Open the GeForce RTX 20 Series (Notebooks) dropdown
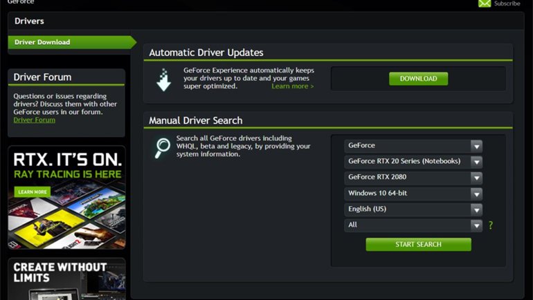This screenshot has height=300, width=533. coord(413,162)
